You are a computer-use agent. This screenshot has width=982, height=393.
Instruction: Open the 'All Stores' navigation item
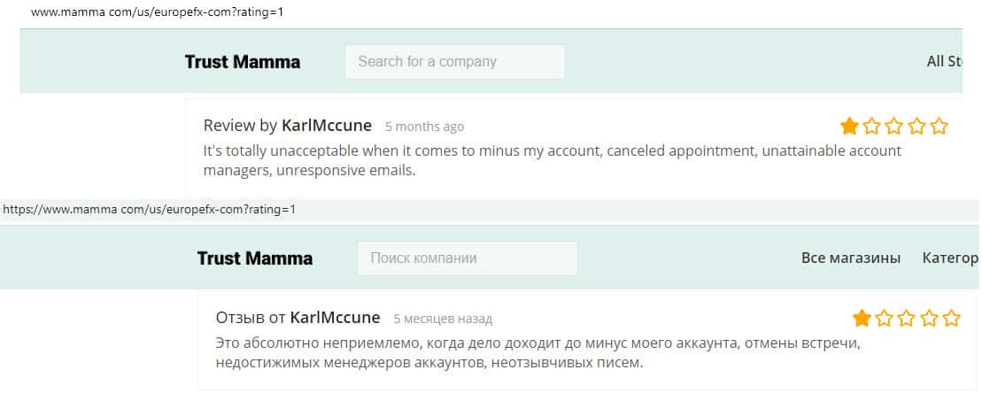[x=944, y=62]
